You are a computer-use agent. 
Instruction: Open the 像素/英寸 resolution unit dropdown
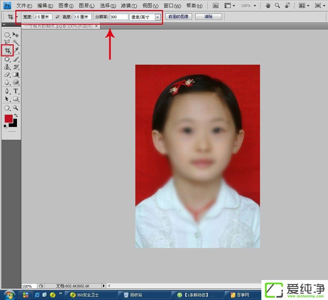click(x=157, y=17)
